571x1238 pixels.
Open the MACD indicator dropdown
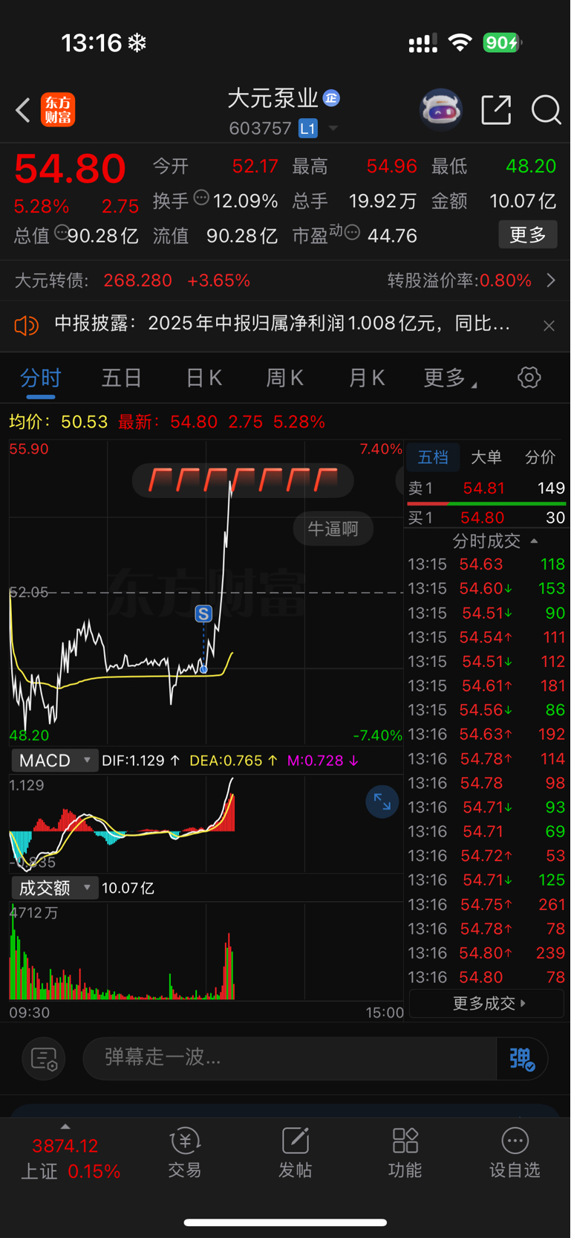(x=54, y=760)
